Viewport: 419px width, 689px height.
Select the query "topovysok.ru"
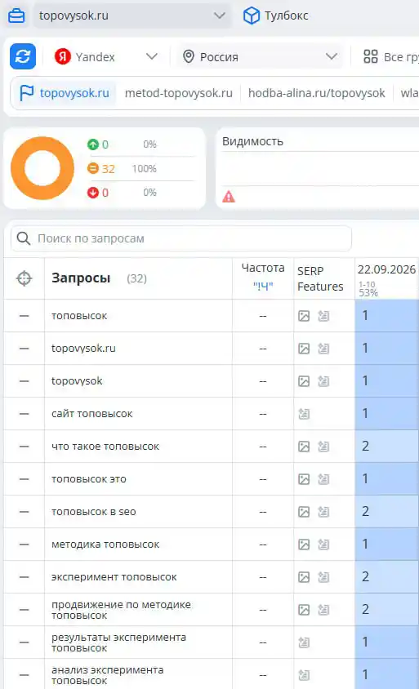tap(83, 349)
